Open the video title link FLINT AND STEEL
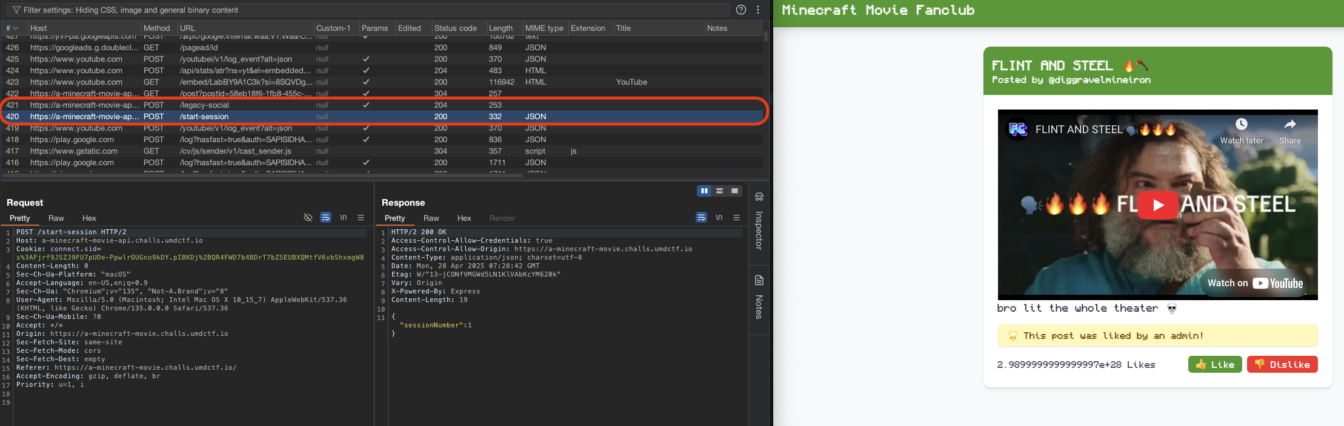 pyautogui.click(x=1106, y=129)
